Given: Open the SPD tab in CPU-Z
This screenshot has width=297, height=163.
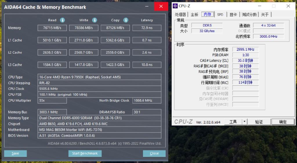Looking at the screenshot, I should pos(220,14).
